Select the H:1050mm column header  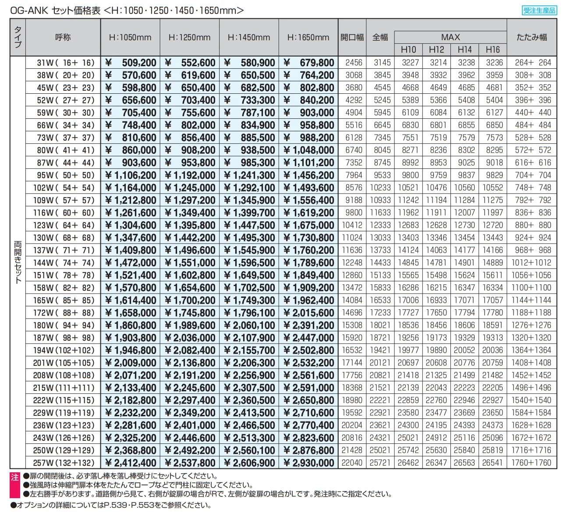pyautogui.click(x=130, y=38)
